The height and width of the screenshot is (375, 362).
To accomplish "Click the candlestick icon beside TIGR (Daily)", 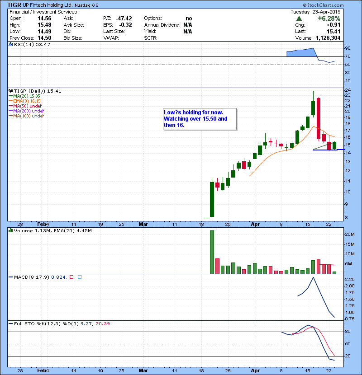I will point(10,91).
